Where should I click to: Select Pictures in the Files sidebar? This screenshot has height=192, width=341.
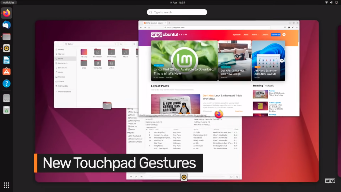tap(65, 77)
